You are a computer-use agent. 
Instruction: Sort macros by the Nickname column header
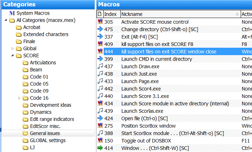pos(181,14)
